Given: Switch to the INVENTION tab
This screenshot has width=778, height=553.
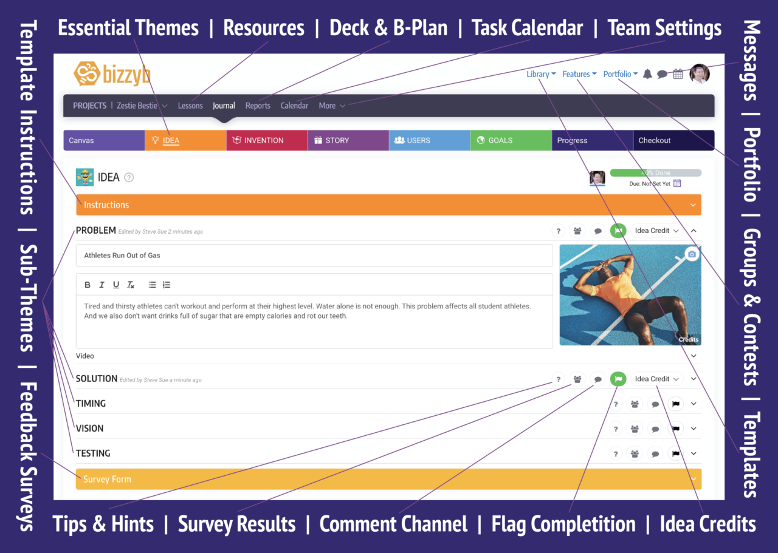Looking at the screenshot, I should 267,140.
